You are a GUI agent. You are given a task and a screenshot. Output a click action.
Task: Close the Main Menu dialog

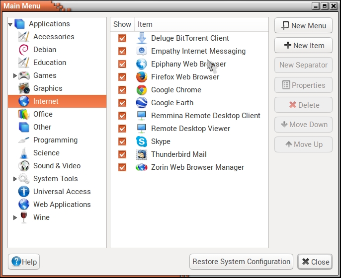click(x=315, y=262)
